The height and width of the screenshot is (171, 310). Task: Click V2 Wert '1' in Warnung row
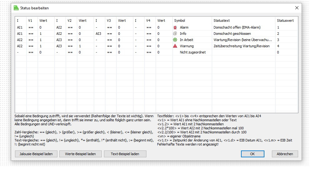(80, 46)
